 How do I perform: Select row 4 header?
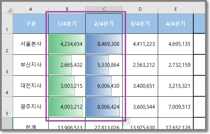click(x=7, y=86)
